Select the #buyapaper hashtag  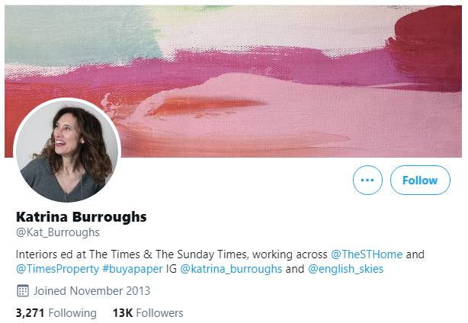click(x=133, y=269)
